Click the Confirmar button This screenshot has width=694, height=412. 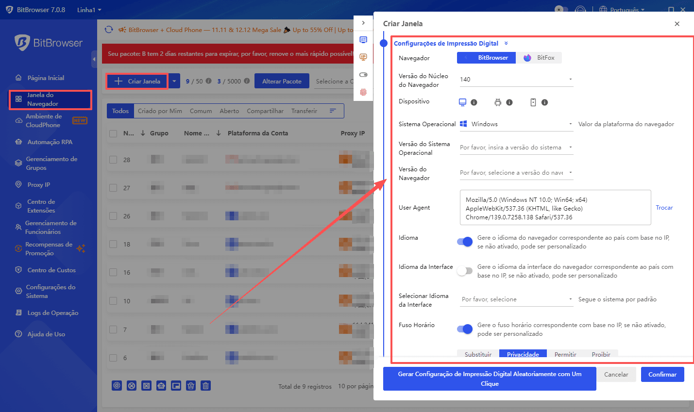(x=662, y=374)
